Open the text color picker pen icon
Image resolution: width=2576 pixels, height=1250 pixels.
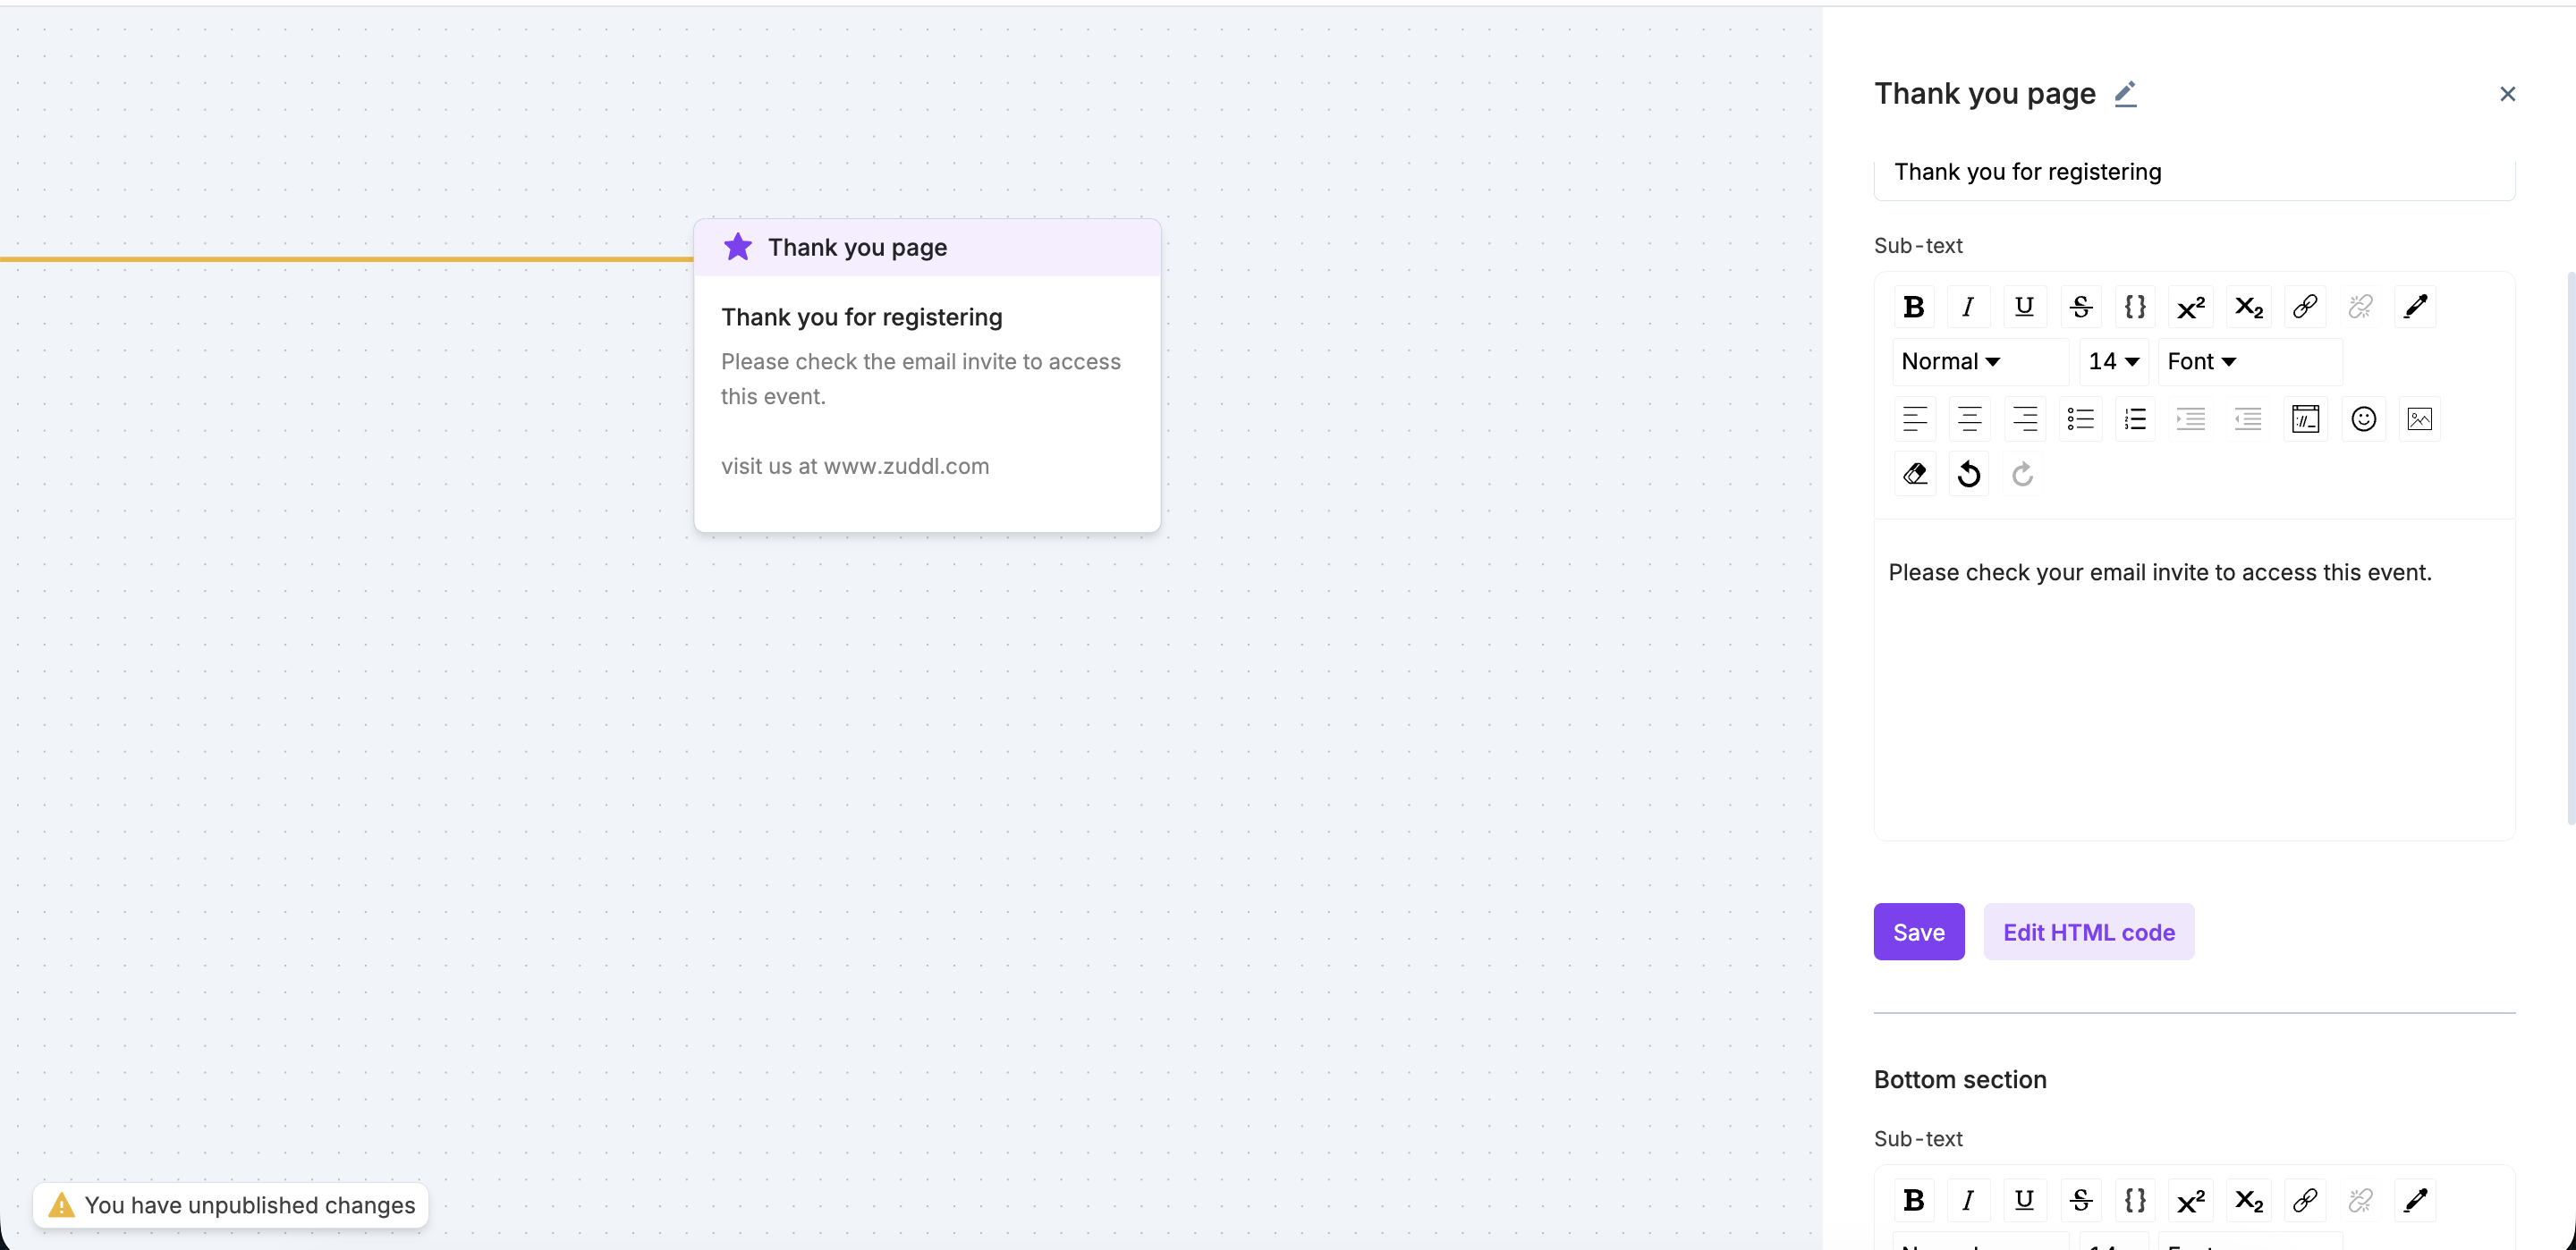tap(2415, 307)
